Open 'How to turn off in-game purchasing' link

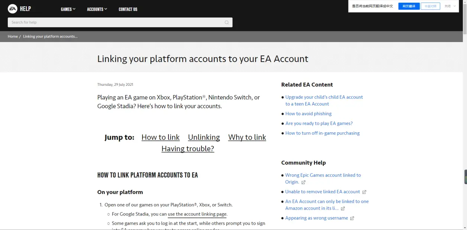pyautogui.click(x=322, y=133)
